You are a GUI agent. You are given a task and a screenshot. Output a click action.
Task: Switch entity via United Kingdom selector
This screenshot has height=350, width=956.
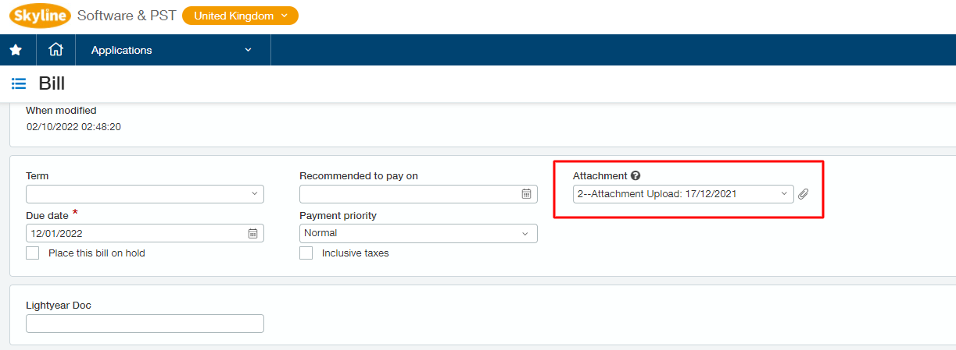point(240,16)
